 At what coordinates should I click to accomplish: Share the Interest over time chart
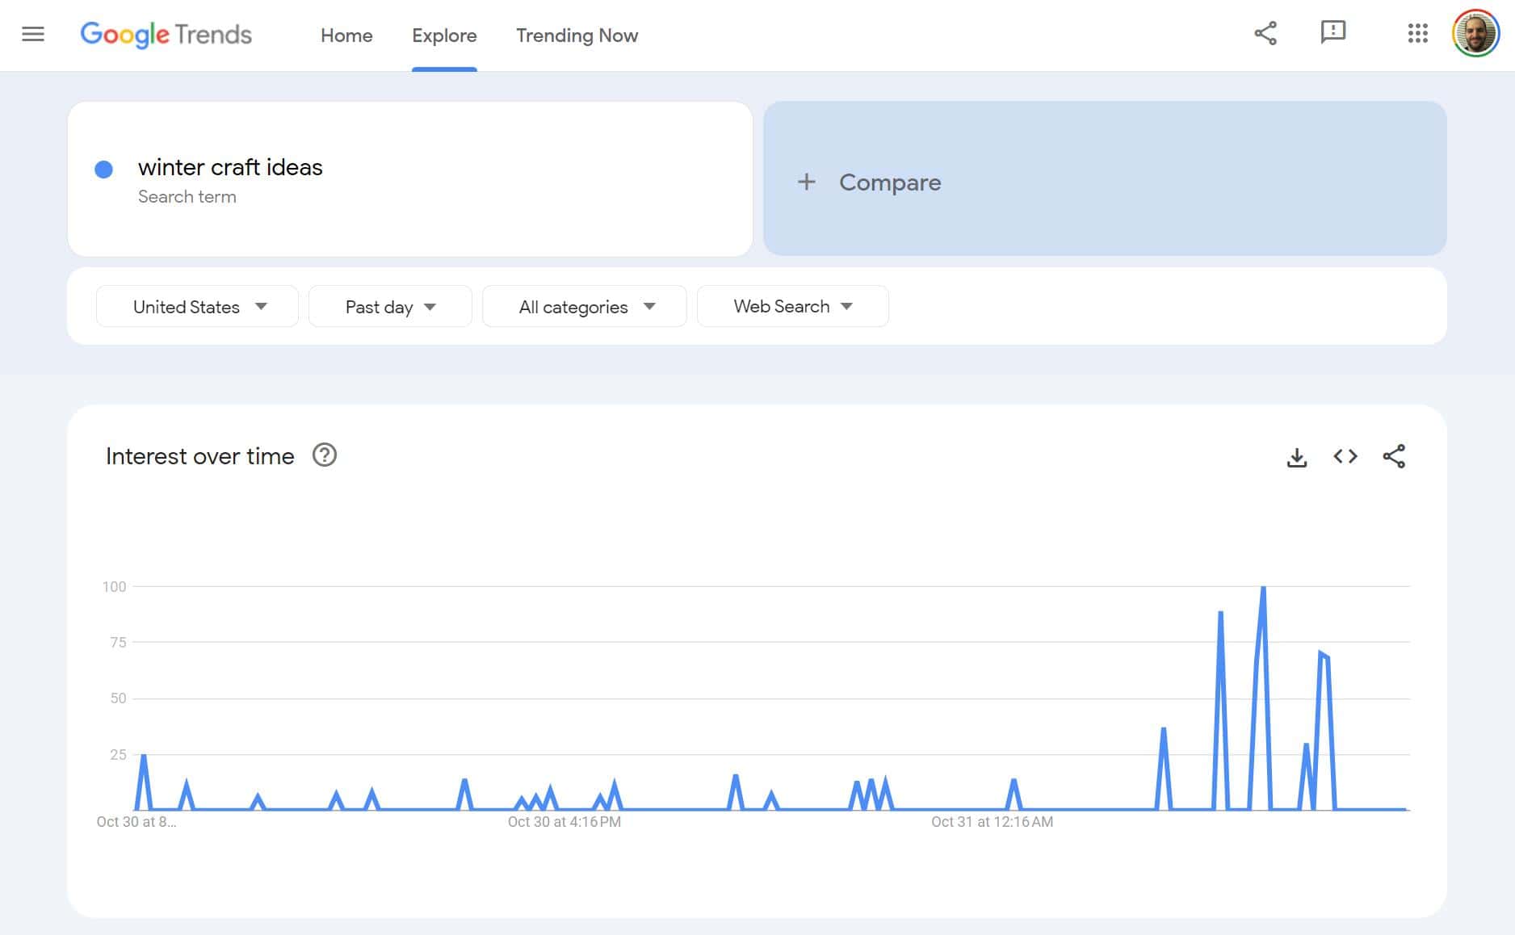[1394, 456]
